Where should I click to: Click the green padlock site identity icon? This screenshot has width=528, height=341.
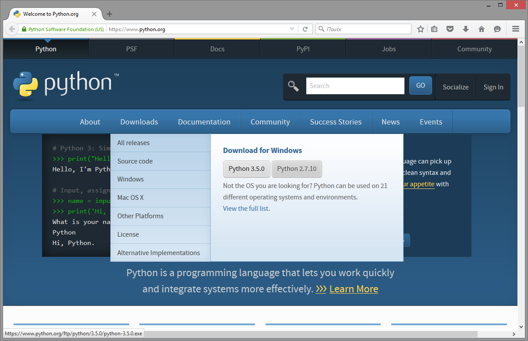click(24, 29)
